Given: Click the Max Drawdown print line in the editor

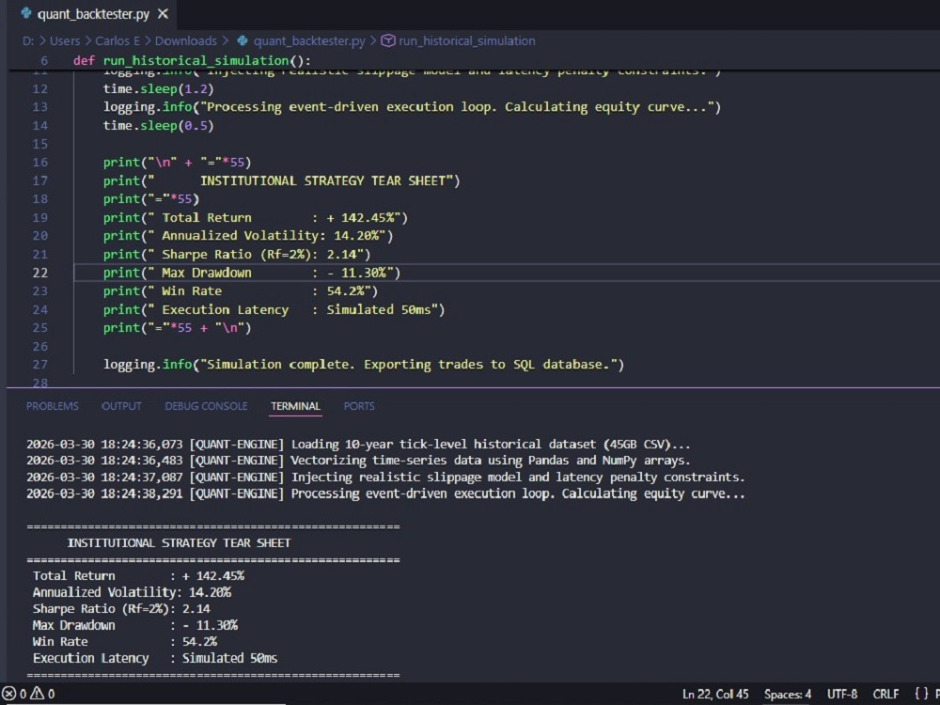Looking at the screenshot, I should click(x=252, y=273).
